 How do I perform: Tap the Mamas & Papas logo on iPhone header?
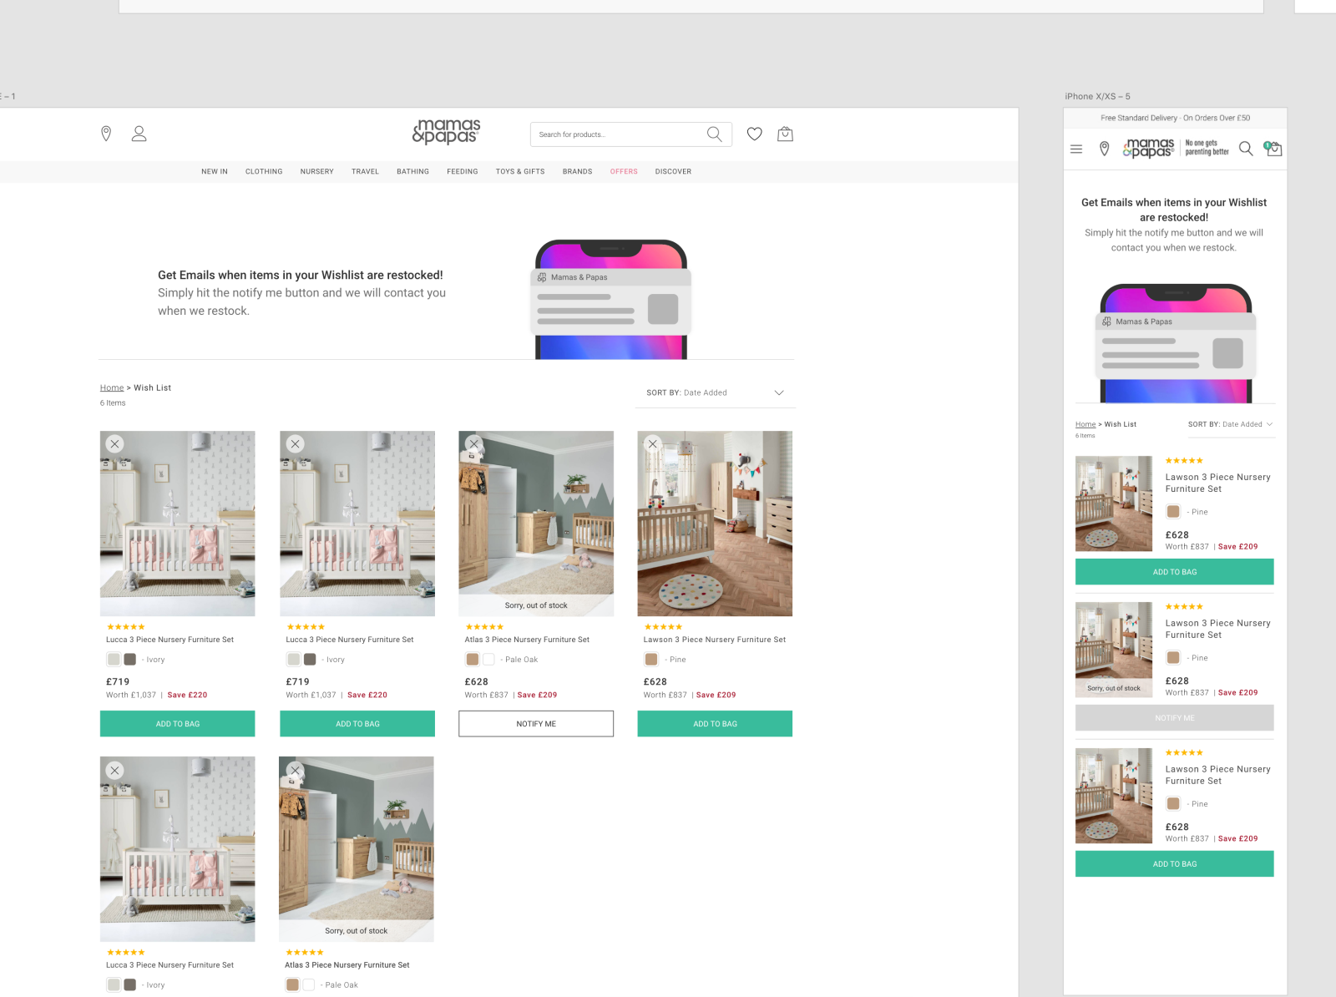click(1149, 149)
